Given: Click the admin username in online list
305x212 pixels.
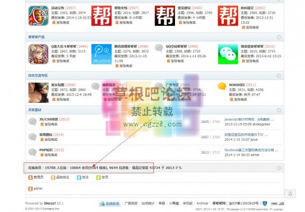Looking at the screenshot, I should (38, 189).
